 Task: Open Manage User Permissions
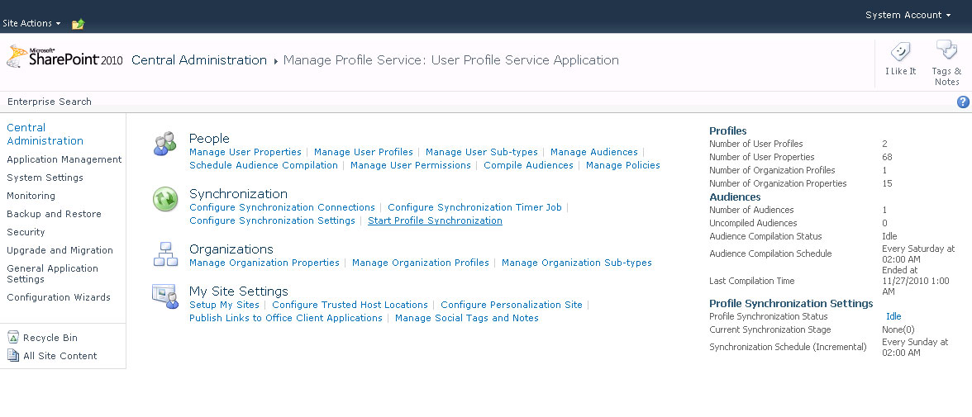click(410, 165)
